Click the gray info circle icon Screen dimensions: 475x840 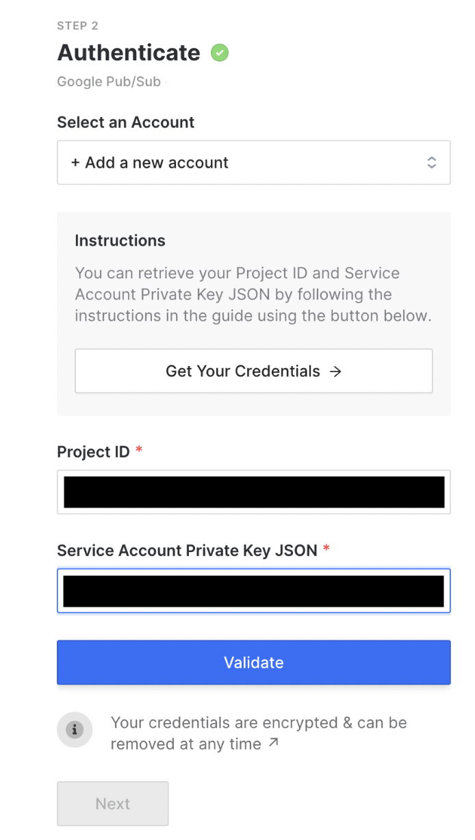coord(75,729)
